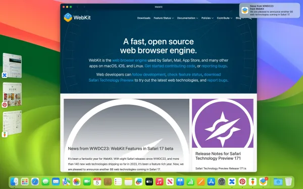Open Launchpad from the Dock
Viewport: 303px width, 189px height.
click(25, 181)
